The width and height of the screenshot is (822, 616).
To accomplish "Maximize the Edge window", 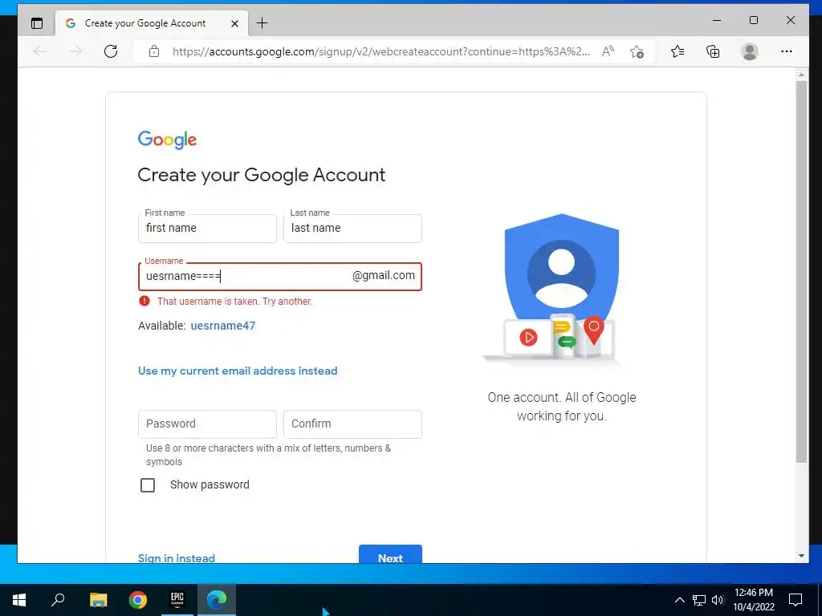I will pos(753,20).
